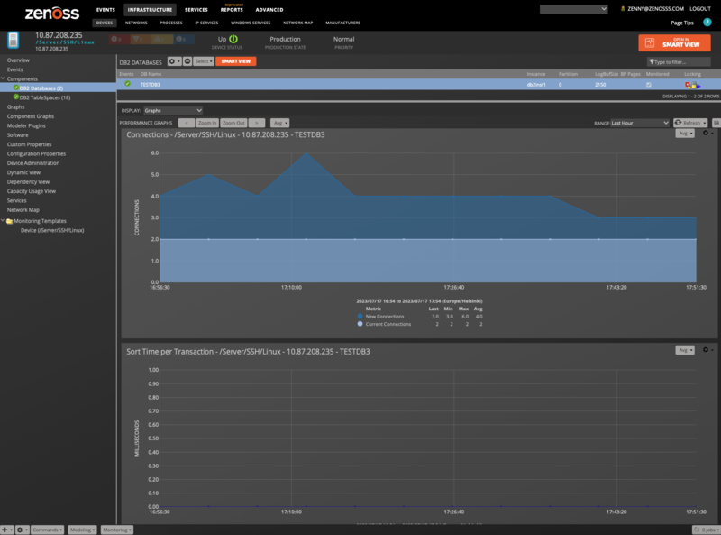The image size is (721, 535).
Task: Click the pan back < button
Action: tap(187, 123)
